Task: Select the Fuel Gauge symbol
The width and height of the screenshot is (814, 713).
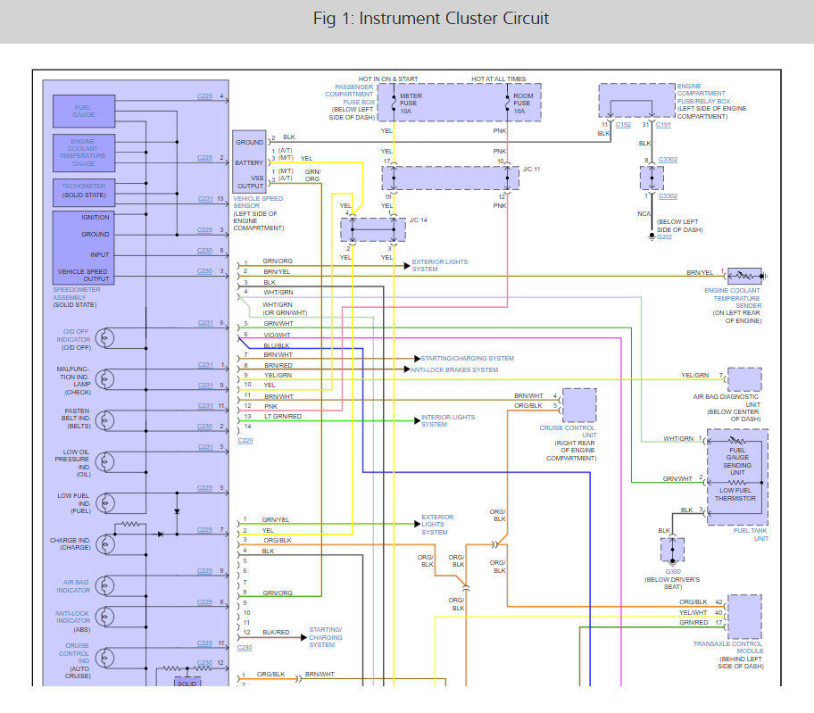Action: coord(83,111)
